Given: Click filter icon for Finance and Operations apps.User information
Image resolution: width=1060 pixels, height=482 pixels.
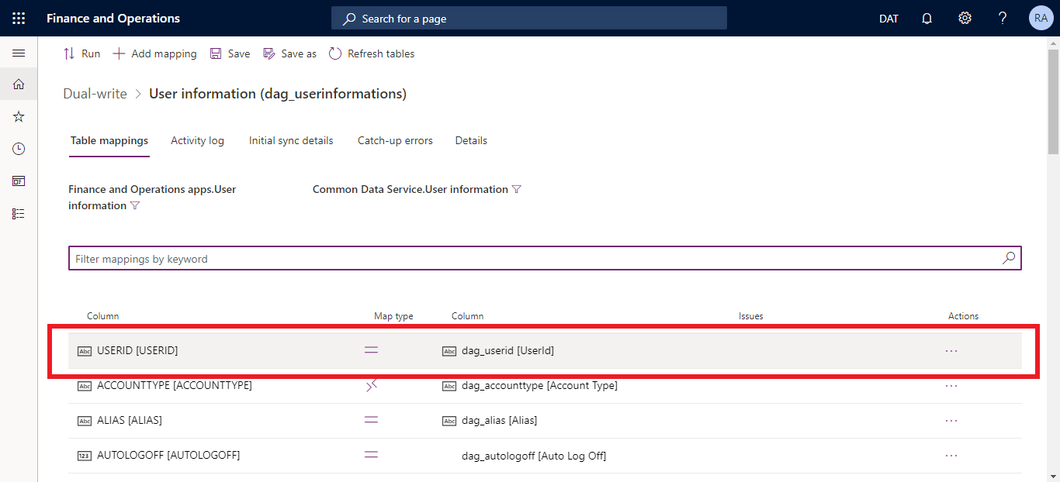Looking at the screenshot, I should click(135, 205).
